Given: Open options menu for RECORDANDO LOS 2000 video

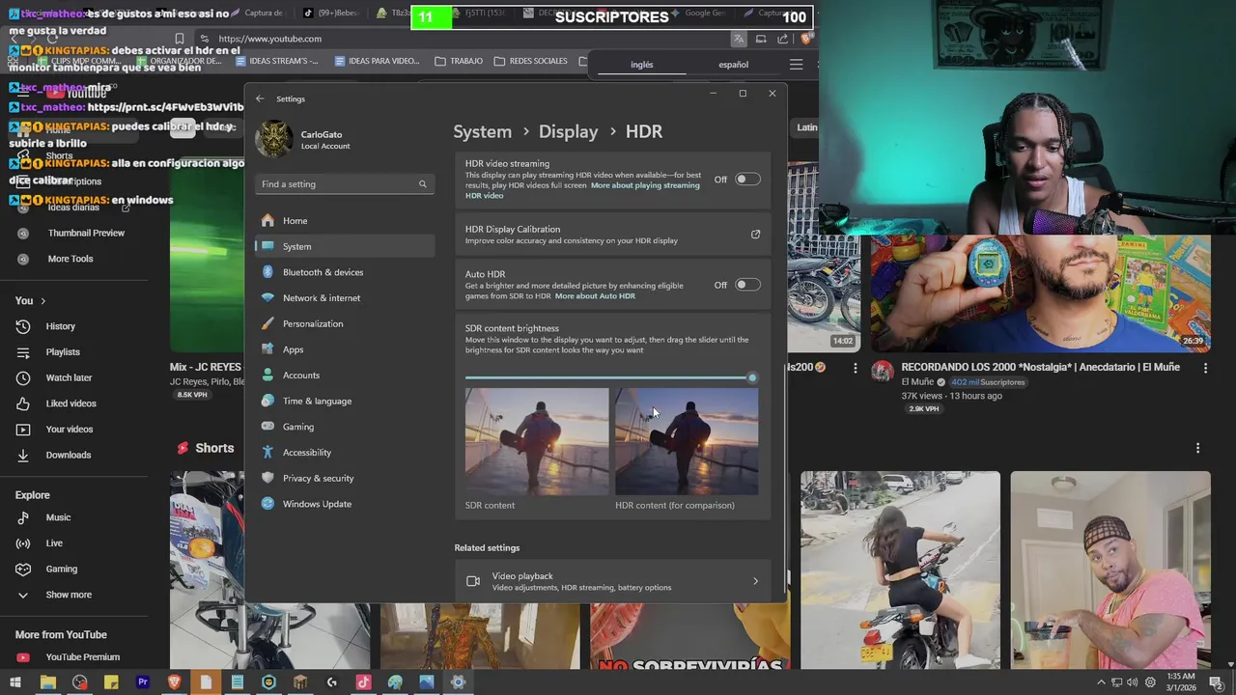Looking at the screenshot, I should coord(1205,368).
